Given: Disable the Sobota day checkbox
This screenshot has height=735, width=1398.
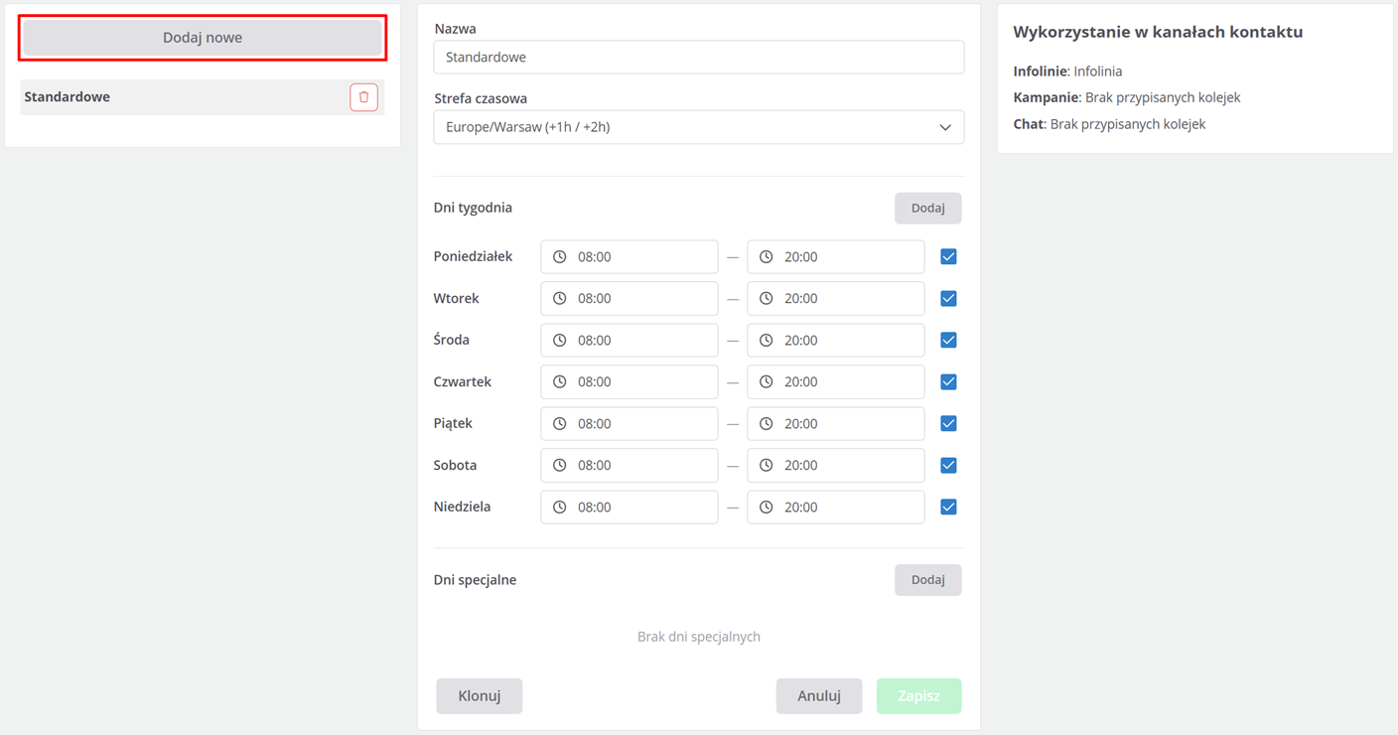Looking at the screenshot, I should (948, 466).
